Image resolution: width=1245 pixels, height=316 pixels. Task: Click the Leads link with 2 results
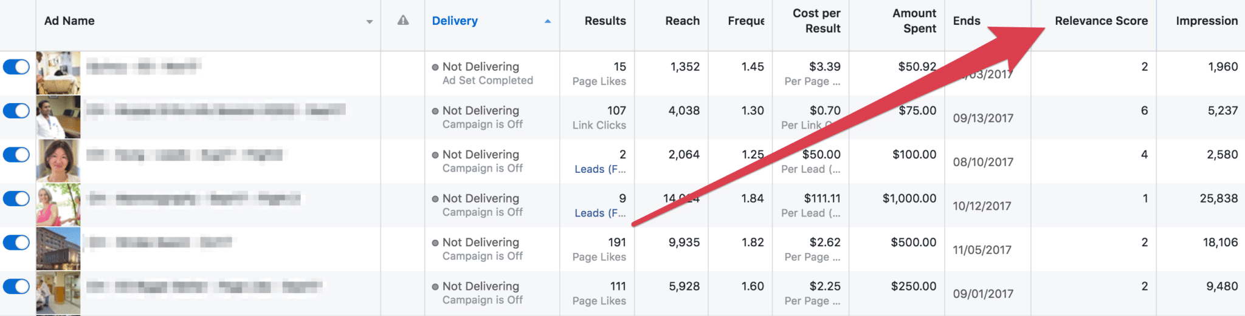pyautogui.click(x=600, y=169)
